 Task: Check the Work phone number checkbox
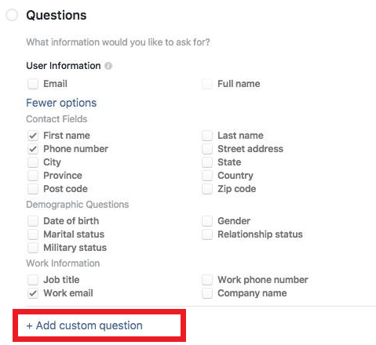tap(207, 280)
